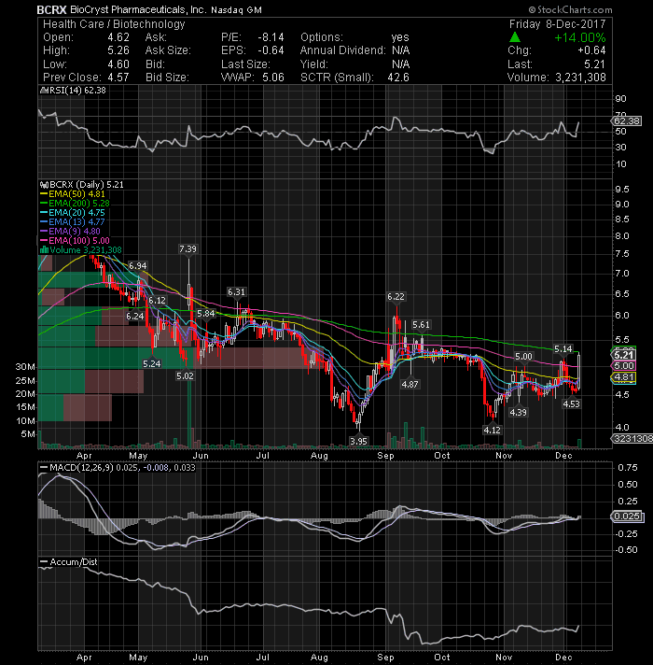Select the yellow EMA(50) 4.81 legend entry
Screen dimensions: 653x665
coord(73,194)
